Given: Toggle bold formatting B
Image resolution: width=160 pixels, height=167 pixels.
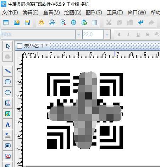Looking at the screenshot, I should 119,34.
